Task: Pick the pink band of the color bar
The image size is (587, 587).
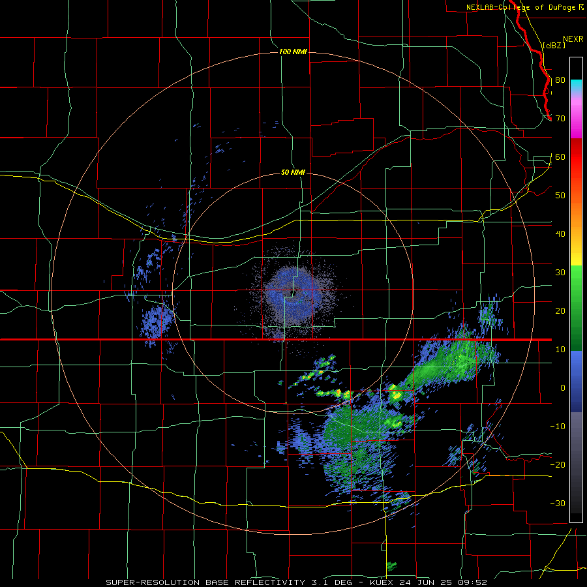Action: (576, 118)
